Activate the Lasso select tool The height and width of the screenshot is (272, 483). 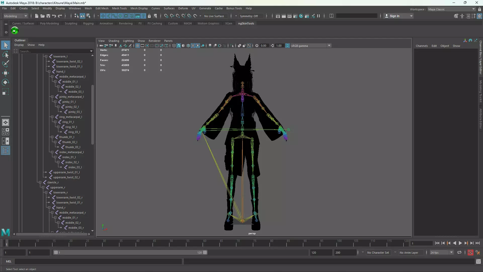[5, 55]
